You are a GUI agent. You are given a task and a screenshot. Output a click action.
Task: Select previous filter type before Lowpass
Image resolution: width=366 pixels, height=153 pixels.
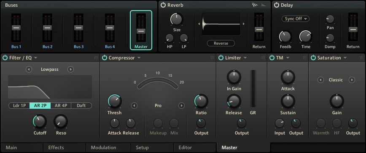[x=29, y=69]
